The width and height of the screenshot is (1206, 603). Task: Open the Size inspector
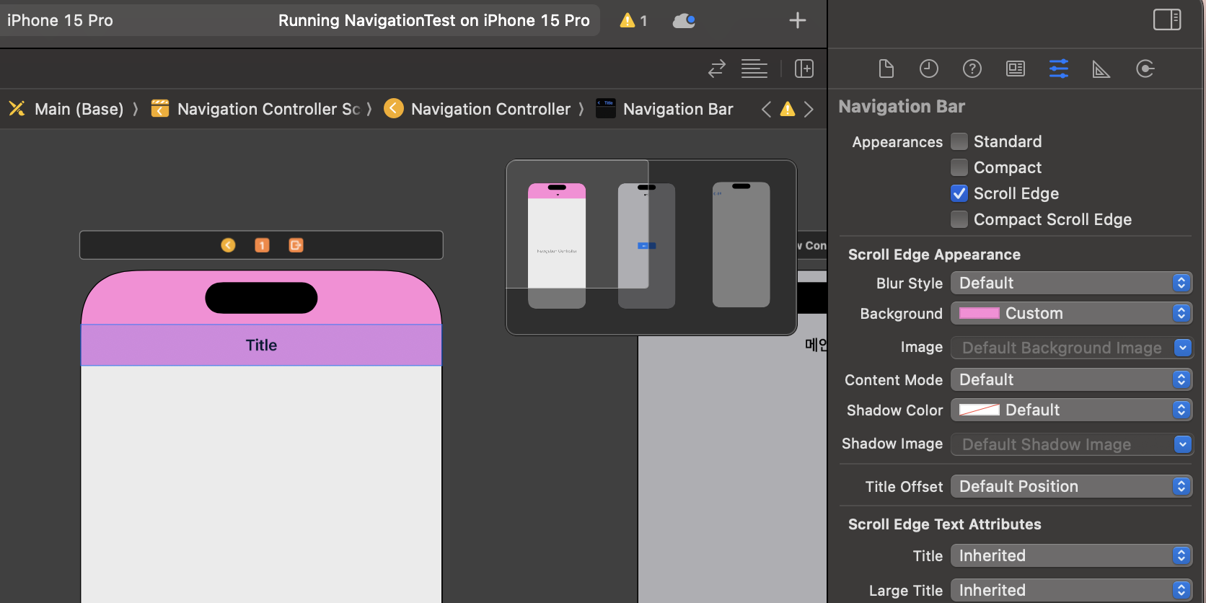point(1101,69)
